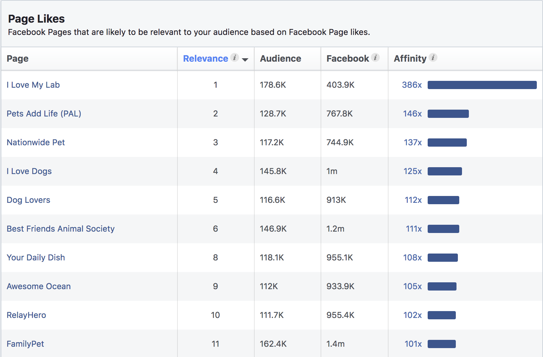Click the 125x affinity value
Viewport: 543px width, 357px height.
[413, 171]
